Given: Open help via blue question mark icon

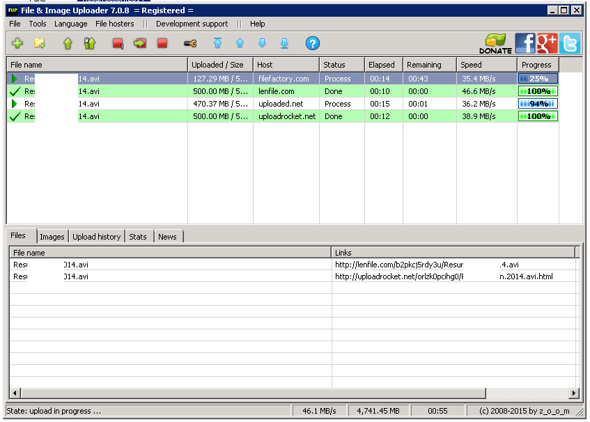Looking at the screenshot, I should click(x=312, y=43).
